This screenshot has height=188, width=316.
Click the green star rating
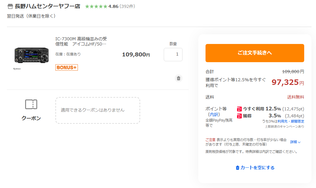96,6
